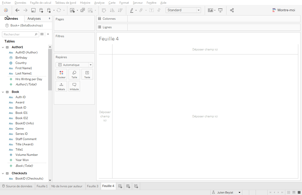Click the new worksheet icon beside Feuille 4 tab
This screenshot has height=195, width=302.
(120, 186)
